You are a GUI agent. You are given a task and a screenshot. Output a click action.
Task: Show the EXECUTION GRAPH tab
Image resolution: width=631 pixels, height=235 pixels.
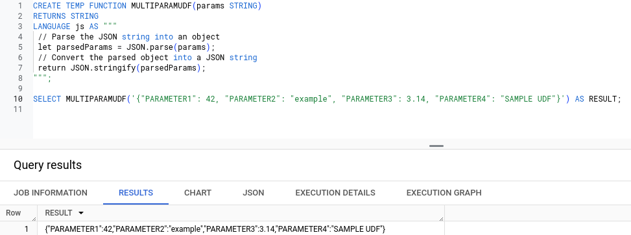[444, 193]
